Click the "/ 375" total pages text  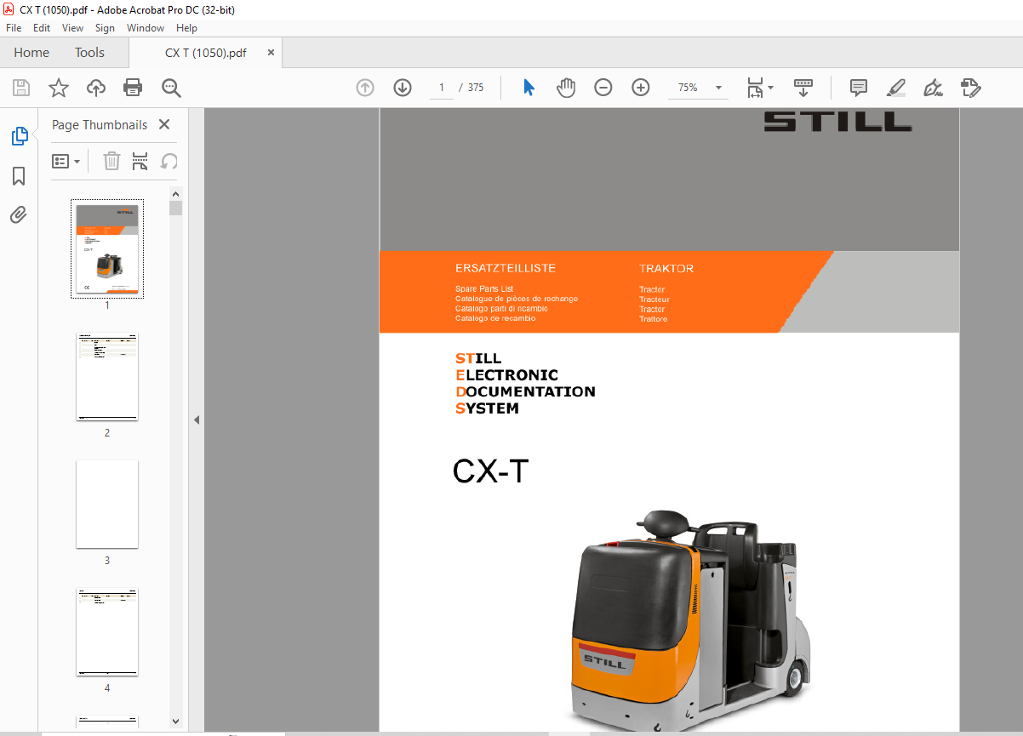click(471, 88)
